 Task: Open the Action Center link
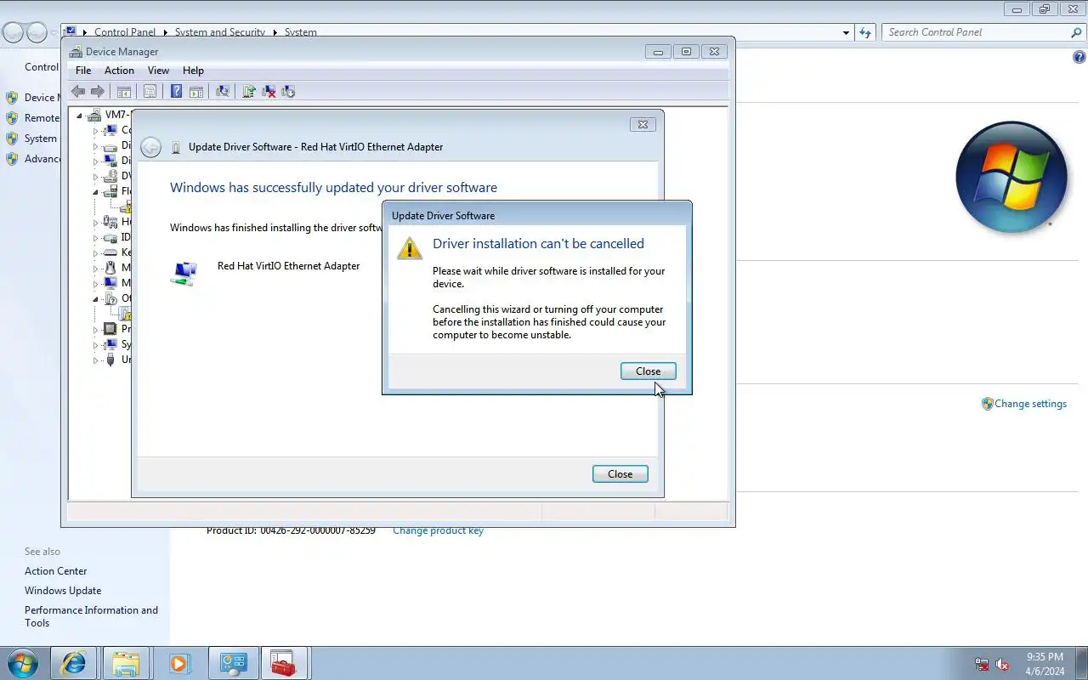[55, 571]
